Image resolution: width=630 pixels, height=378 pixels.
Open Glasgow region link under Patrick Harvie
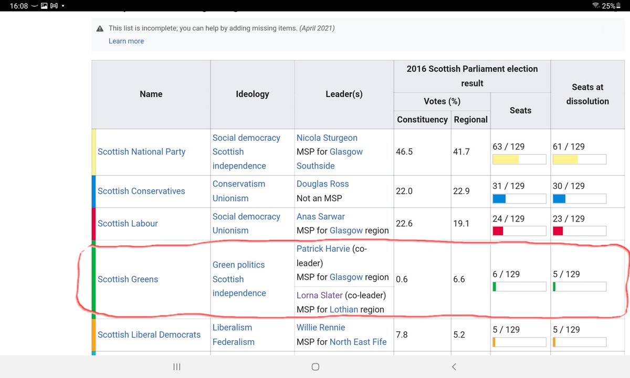(x=346, y=277)
